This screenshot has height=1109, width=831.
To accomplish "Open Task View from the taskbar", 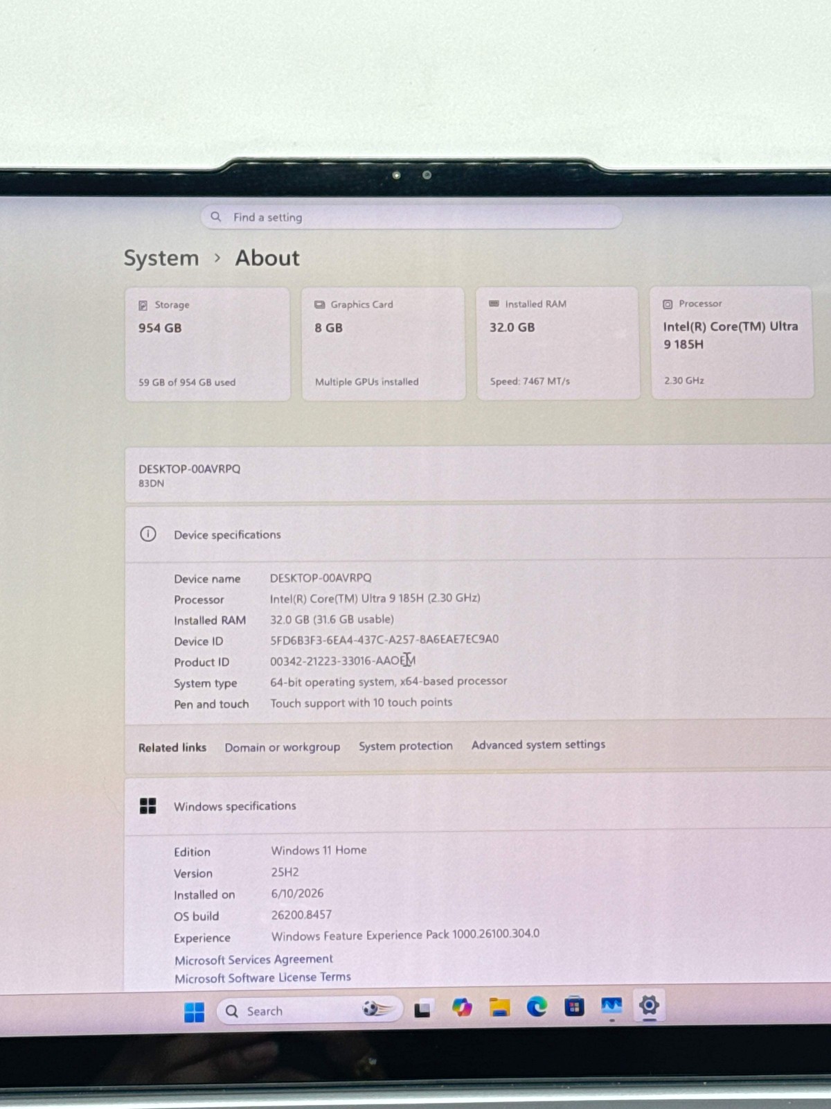I will point(423,1010).
